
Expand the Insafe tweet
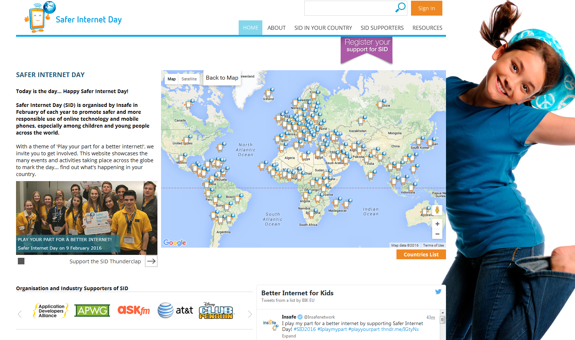click(289, 336)
